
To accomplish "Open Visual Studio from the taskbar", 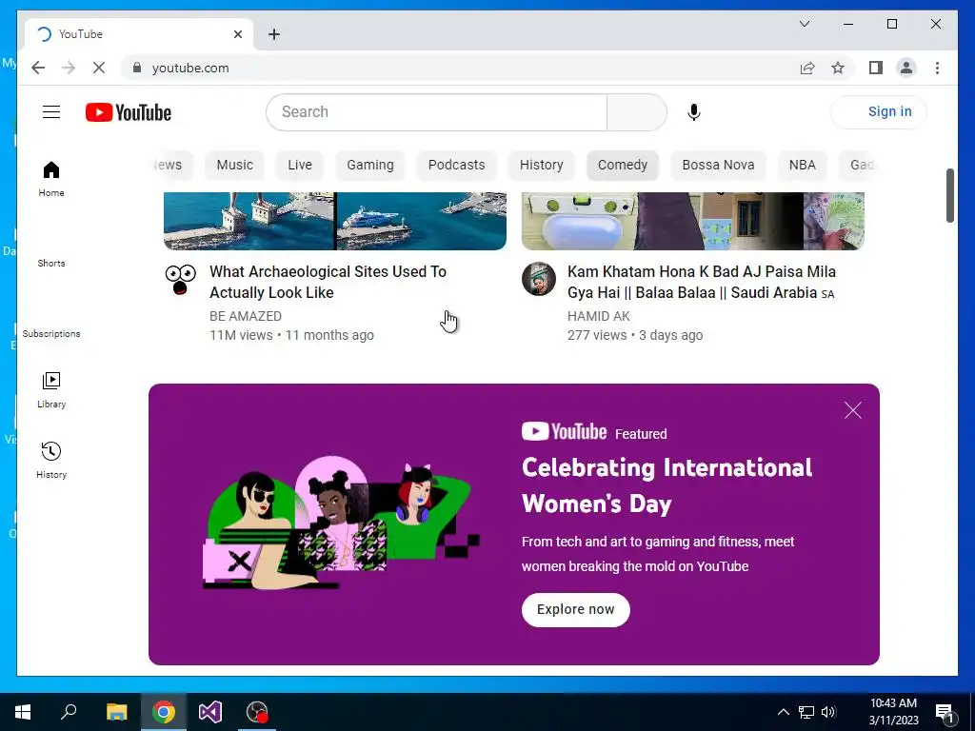I will 210,712.
